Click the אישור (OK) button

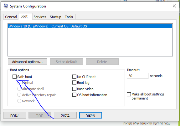tap(90, 115)
